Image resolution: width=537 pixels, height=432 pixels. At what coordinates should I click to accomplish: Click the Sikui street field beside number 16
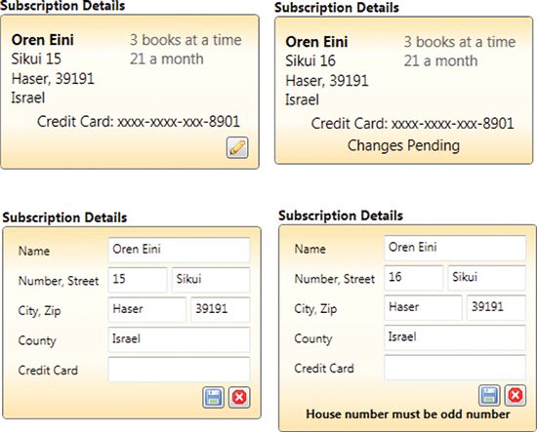(487, 278)
